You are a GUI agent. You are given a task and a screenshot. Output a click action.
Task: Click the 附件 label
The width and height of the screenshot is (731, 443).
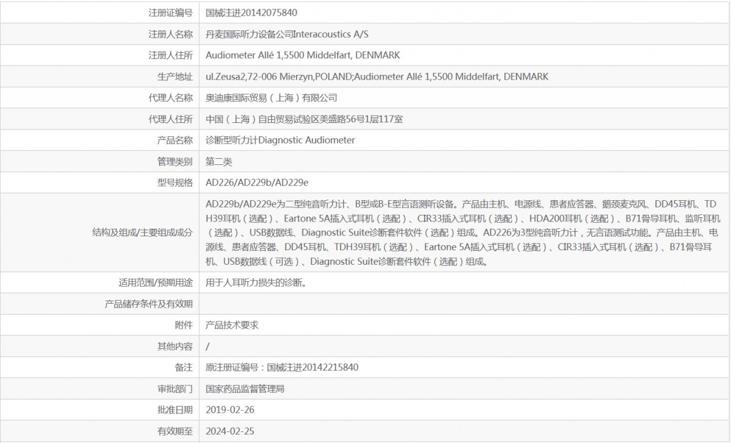point(183,325)
